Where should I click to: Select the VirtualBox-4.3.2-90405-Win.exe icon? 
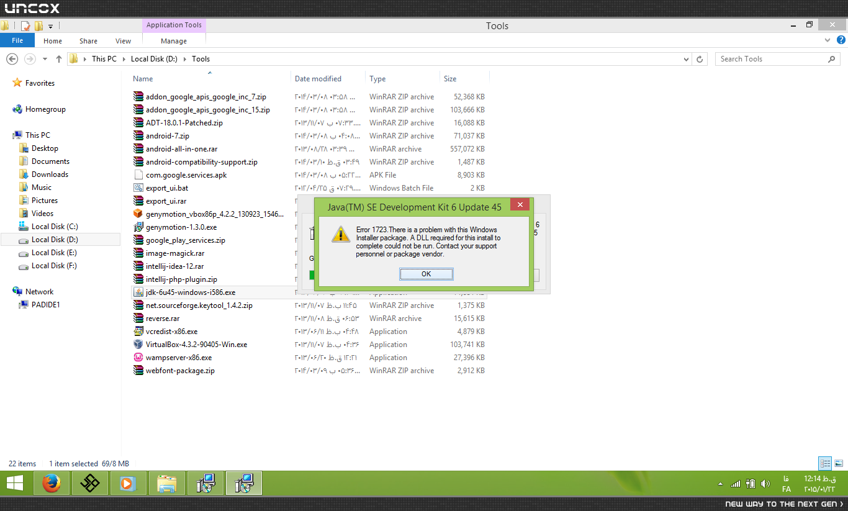coord(138,345)
